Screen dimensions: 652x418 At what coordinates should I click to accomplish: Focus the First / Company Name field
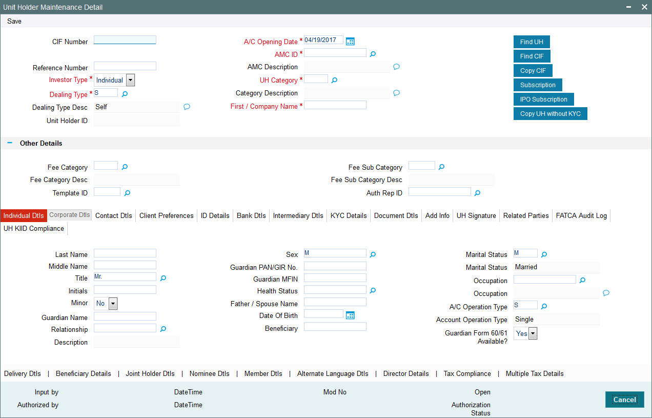[x=335, y=105]
